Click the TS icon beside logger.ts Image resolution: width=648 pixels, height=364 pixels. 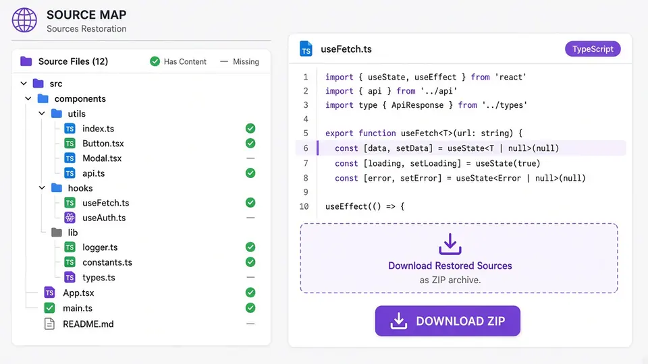[70, 247]
